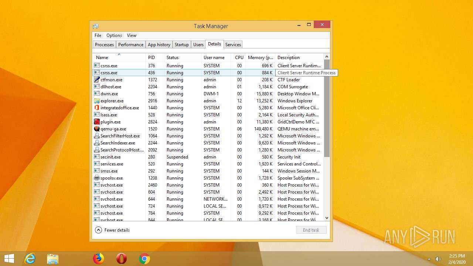The width and height of the screenshot is (473, 266).
Task: Open the Options menu
Action: click(x=114, y=35)
